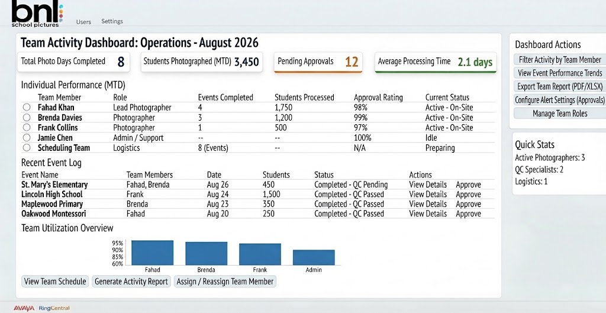Approve the Oakwood Montessori event
This screenshot has height=313, width=606.
469,214
